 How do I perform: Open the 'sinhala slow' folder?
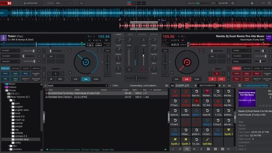pos(22,139)
